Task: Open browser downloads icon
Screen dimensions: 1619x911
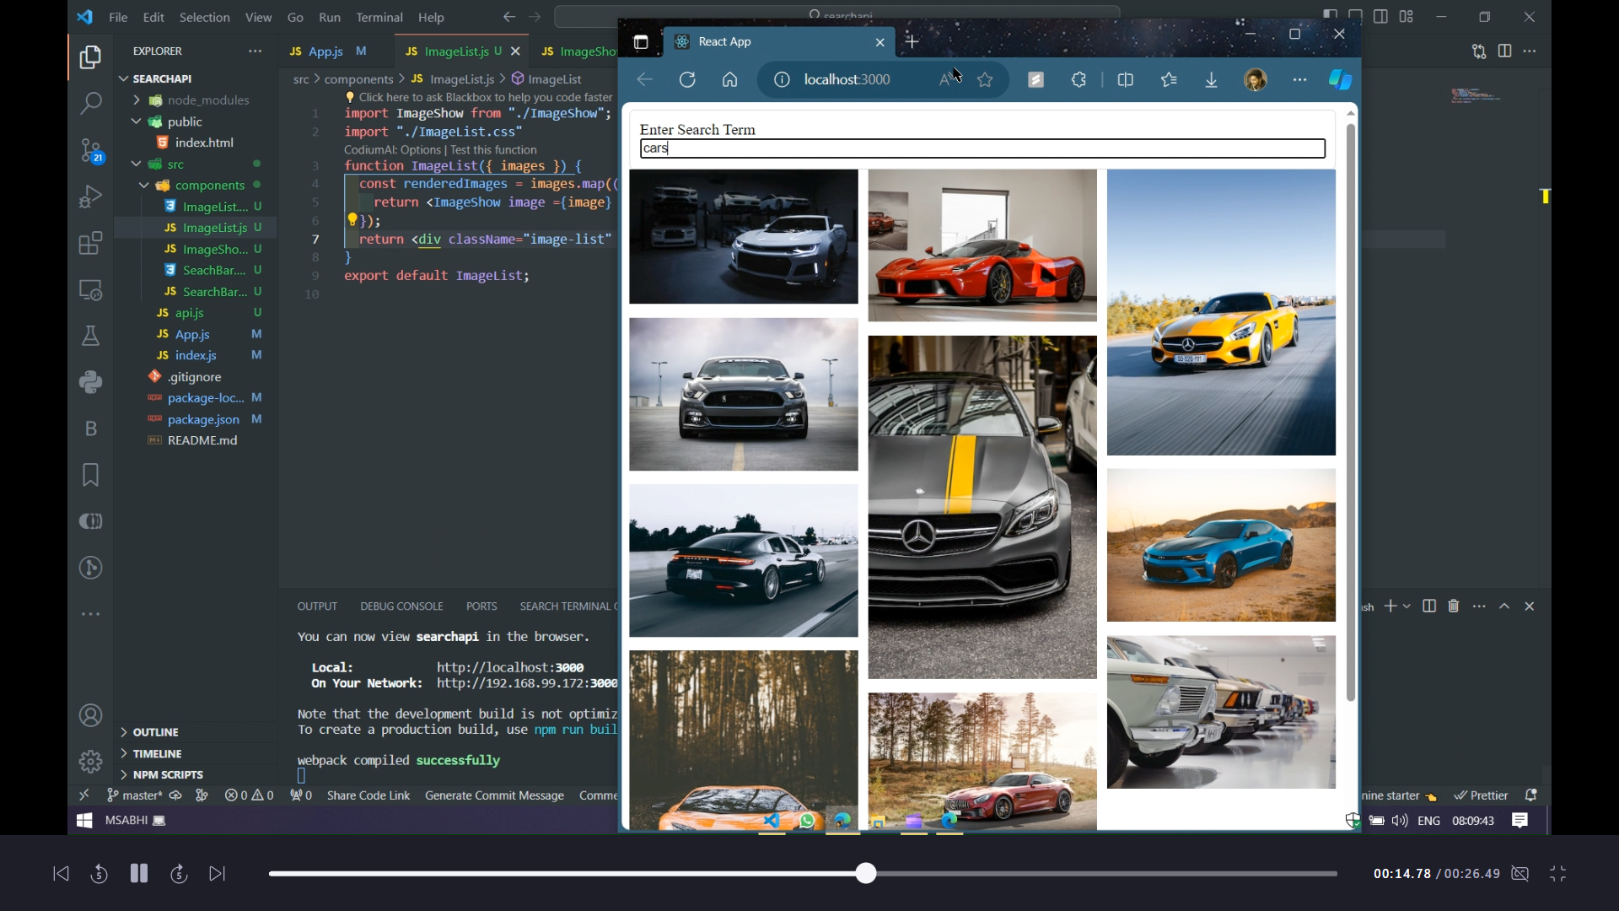Action: coord(1211,79)
